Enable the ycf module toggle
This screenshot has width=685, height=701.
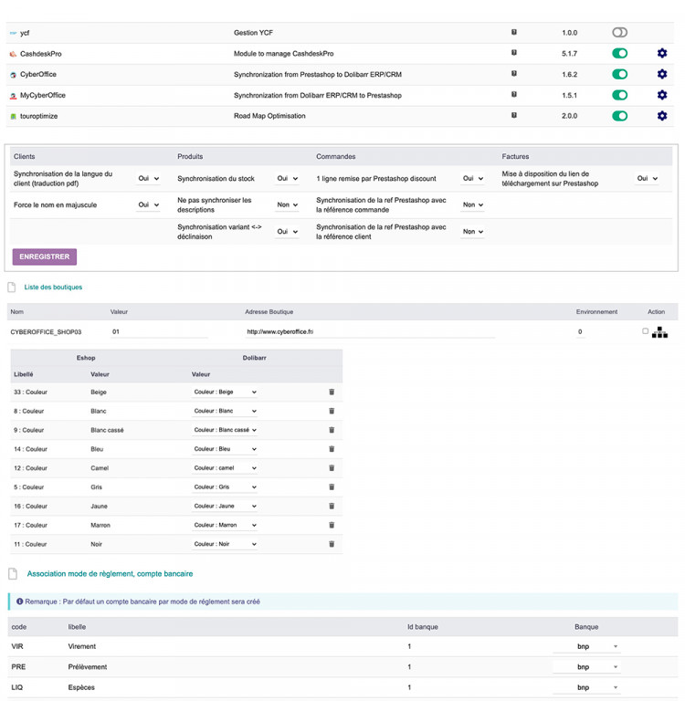[x=620, y=33]
